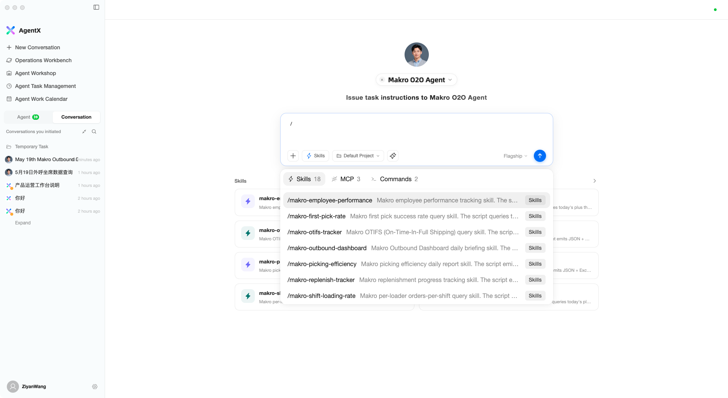Select Commands 2 tab in popup

pos(394,179)
